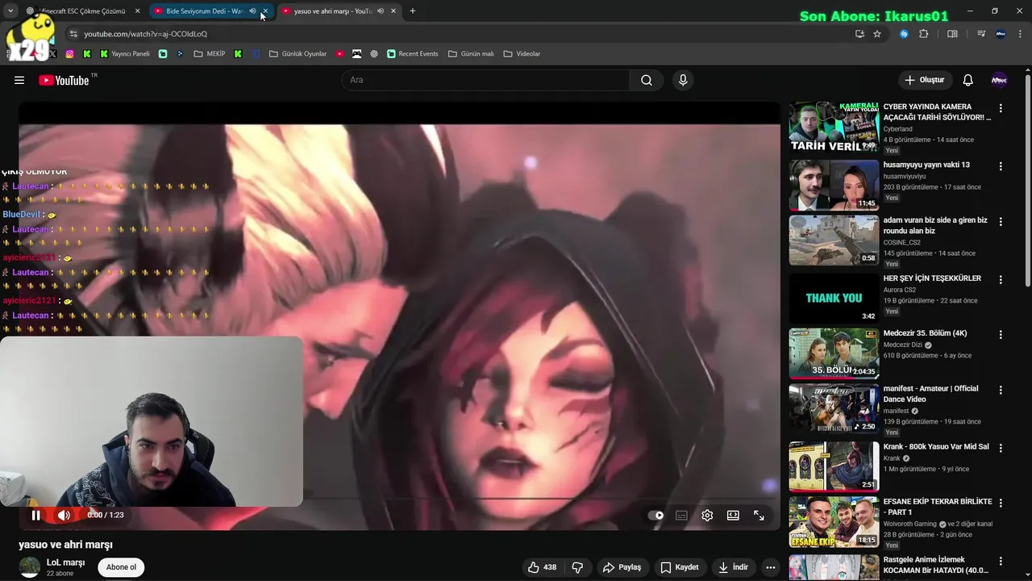
Task: Switch the player to theater mode
Action: pos(733,516)
